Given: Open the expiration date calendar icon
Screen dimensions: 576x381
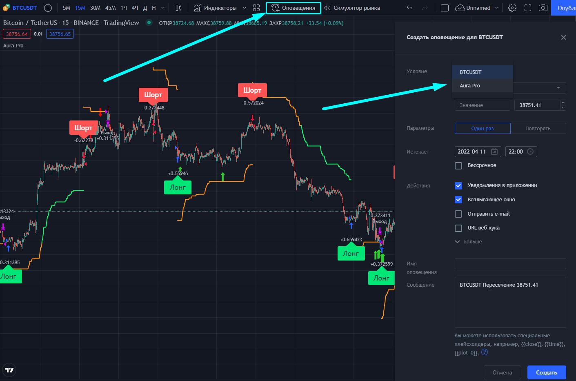Looking at the screenshot, I should 494,152.
